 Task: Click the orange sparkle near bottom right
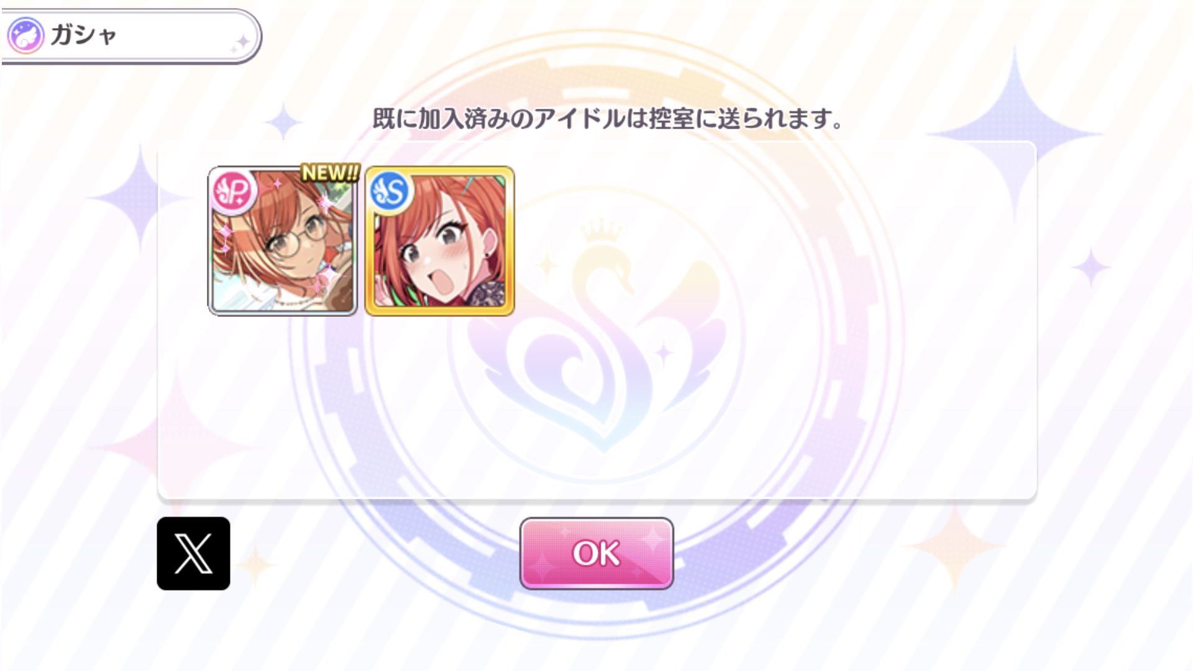[x=954, y=547]
